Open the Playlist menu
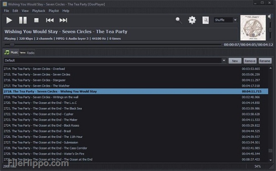 point(54,11)
